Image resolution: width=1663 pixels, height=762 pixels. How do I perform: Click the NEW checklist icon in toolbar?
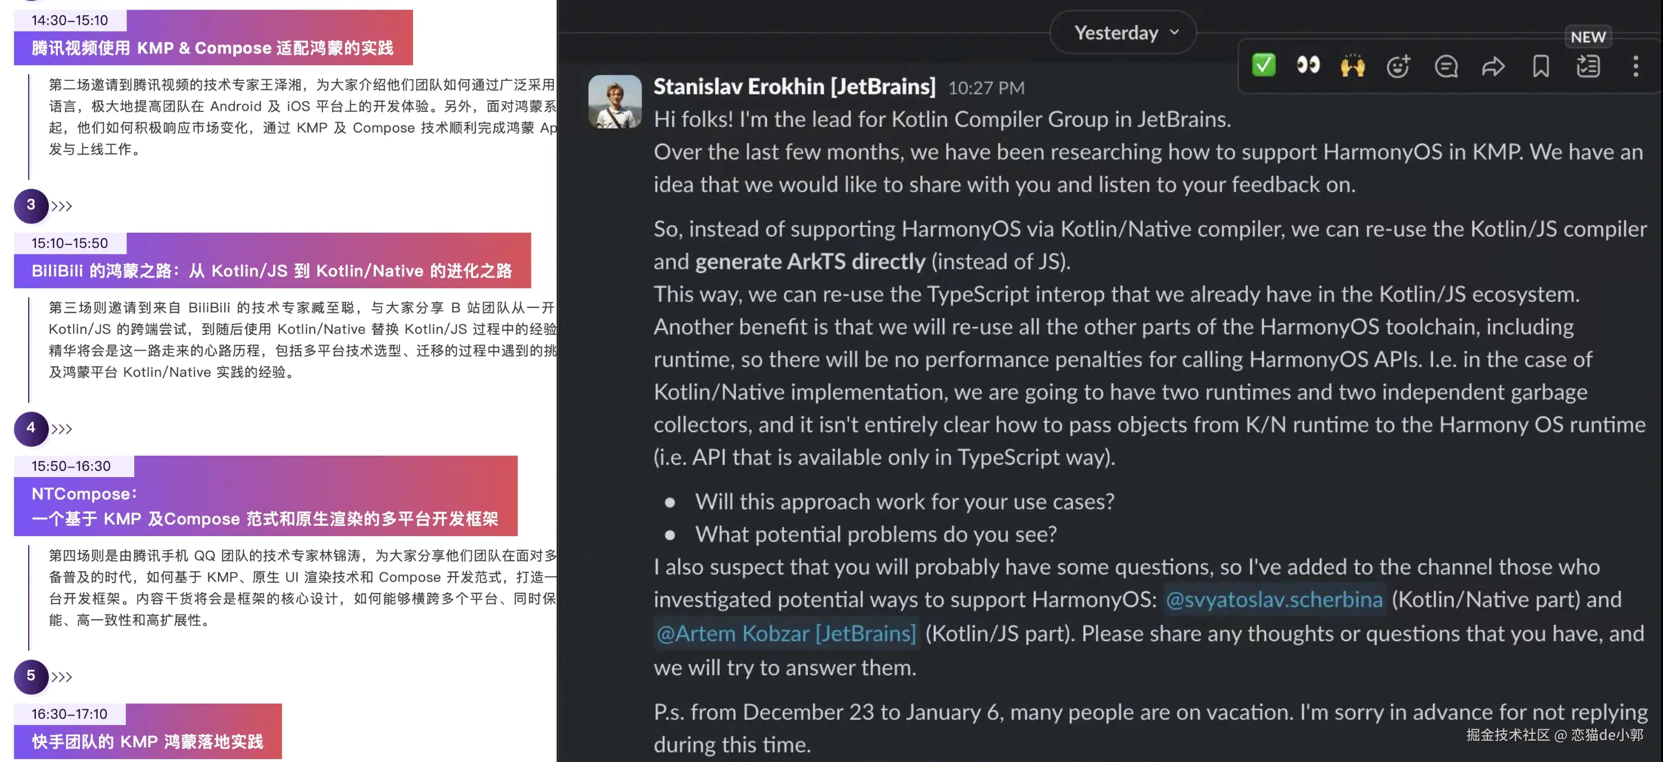(1588, 66)
